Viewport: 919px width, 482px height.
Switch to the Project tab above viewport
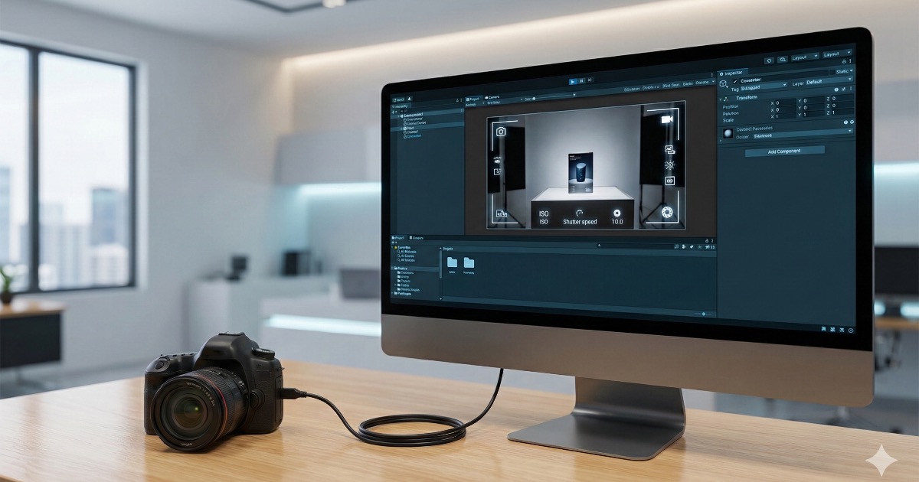pyautogui.click(x=475, y=99)
